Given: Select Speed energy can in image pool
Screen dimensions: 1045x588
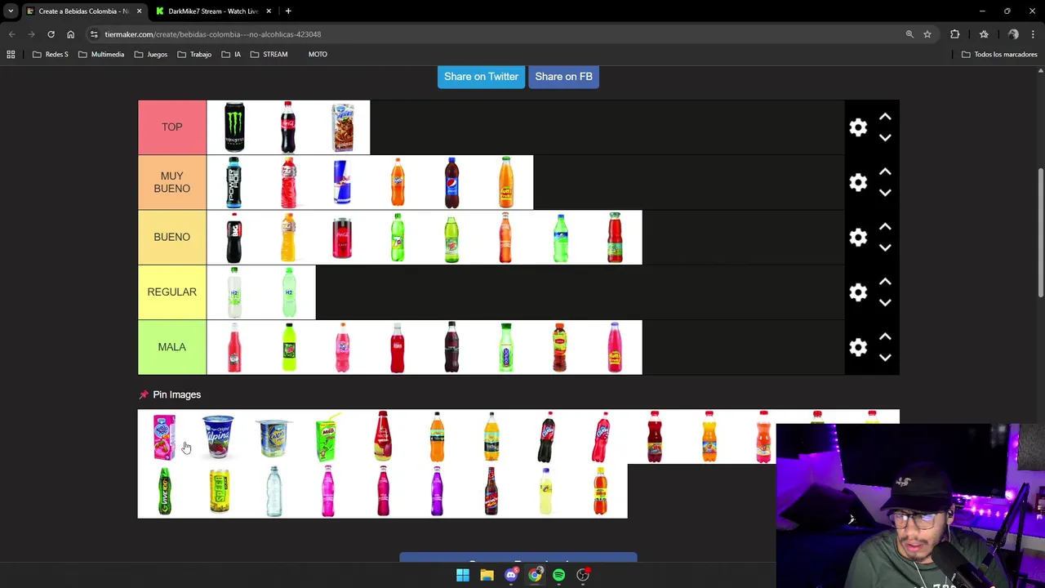Looking at the screenshot, I should coord(219,491).
